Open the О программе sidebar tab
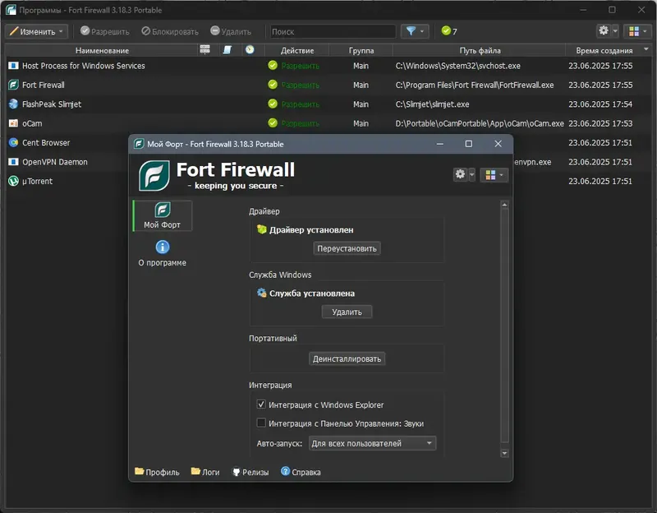657x513 pixels. tap(162, 253)
